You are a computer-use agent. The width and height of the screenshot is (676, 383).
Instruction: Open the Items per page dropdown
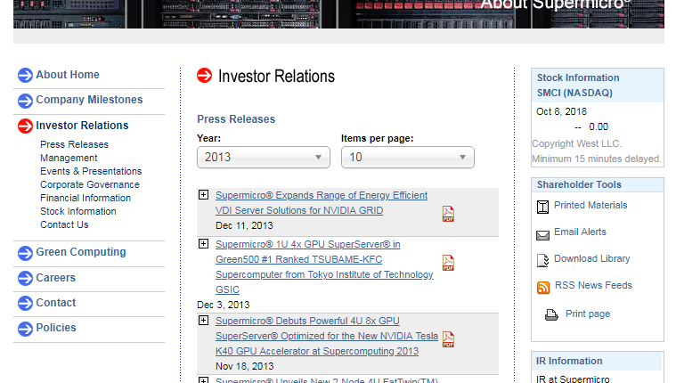tap(408, 158)
